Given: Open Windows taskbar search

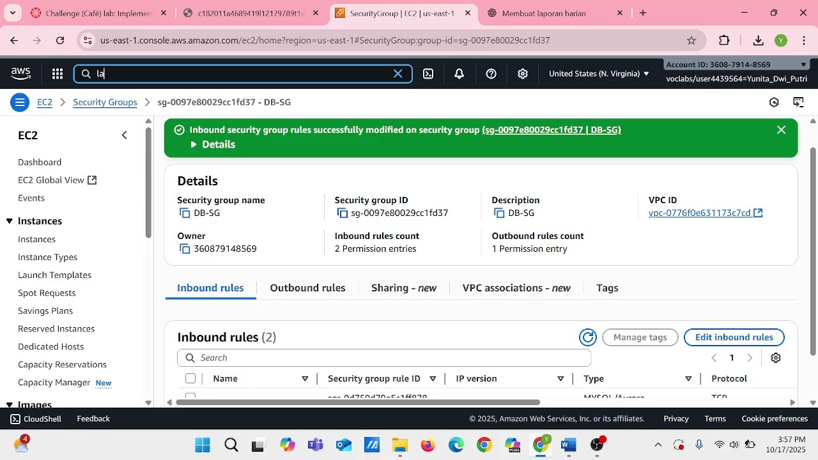Looking at the screenshot, I should (x=231, y=445).
